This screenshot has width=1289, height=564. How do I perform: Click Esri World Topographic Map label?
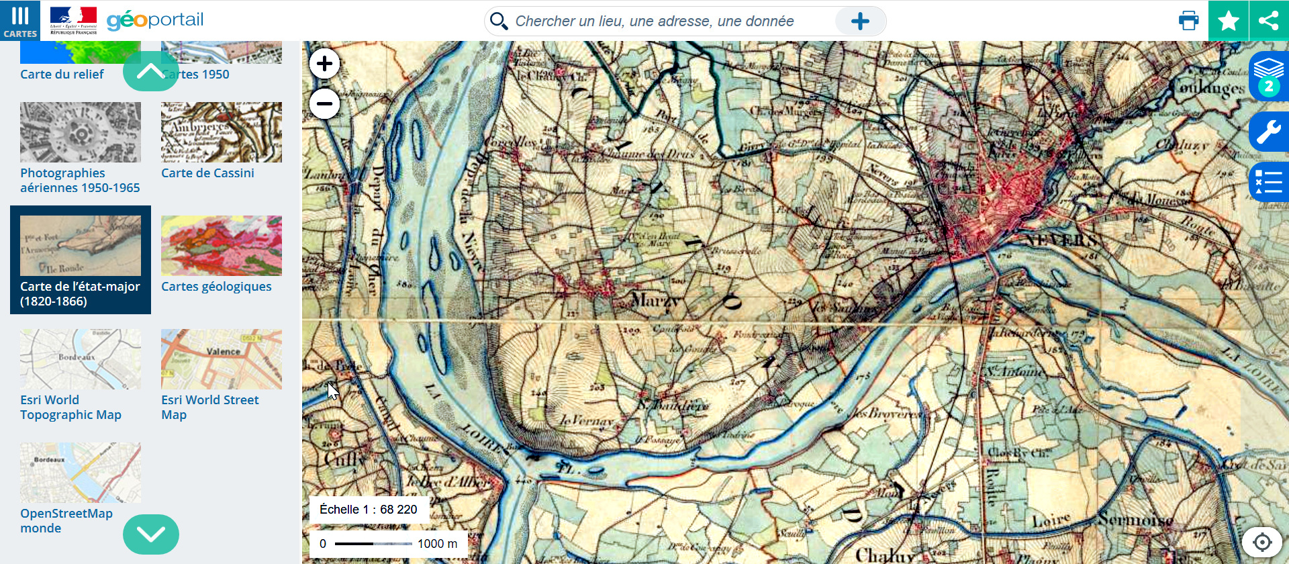click(x=70, y=408)
